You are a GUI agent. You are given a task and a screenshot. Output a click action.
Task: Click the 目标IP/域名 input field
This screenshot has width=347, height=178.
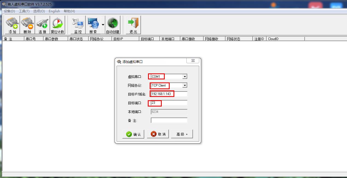(x=169, y=94)
